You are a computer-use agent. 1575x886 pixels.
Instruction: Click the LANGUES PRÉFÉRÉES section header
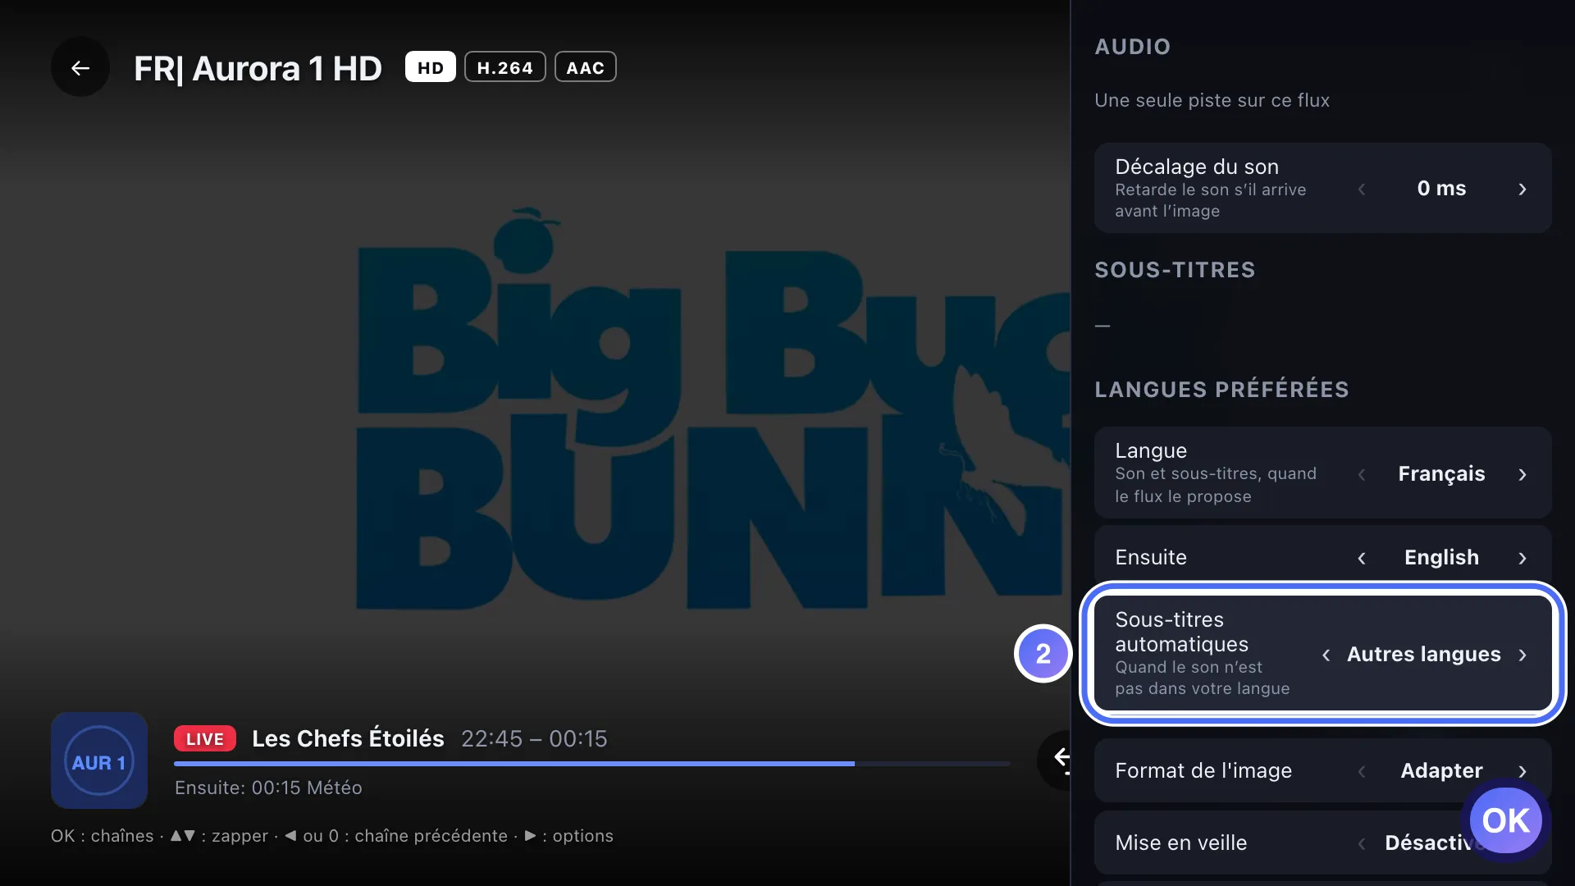pyautogui.click(x=1221, y=390)
